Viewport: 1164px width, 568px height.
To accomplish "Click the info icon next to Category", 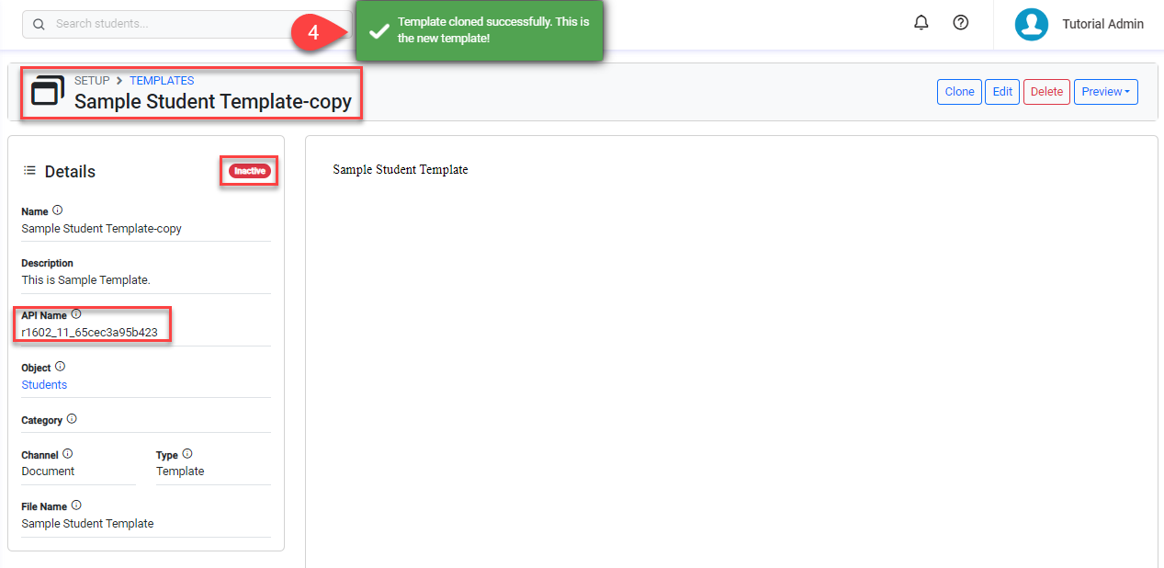I will click(x=72, y=419).
